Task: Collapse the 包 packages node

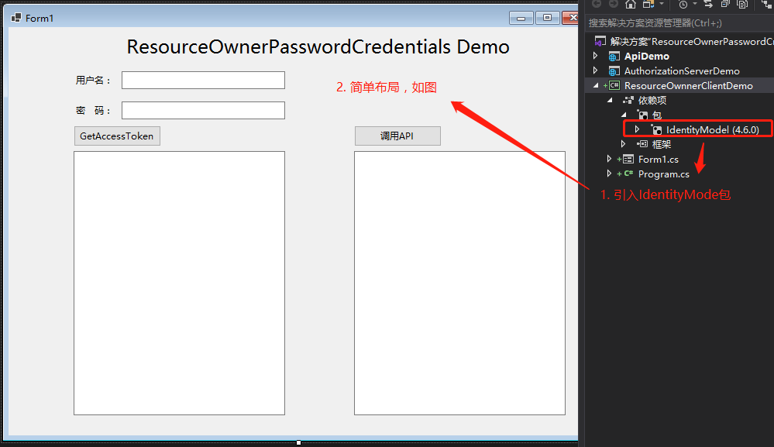Action: [x=624, y=115]
